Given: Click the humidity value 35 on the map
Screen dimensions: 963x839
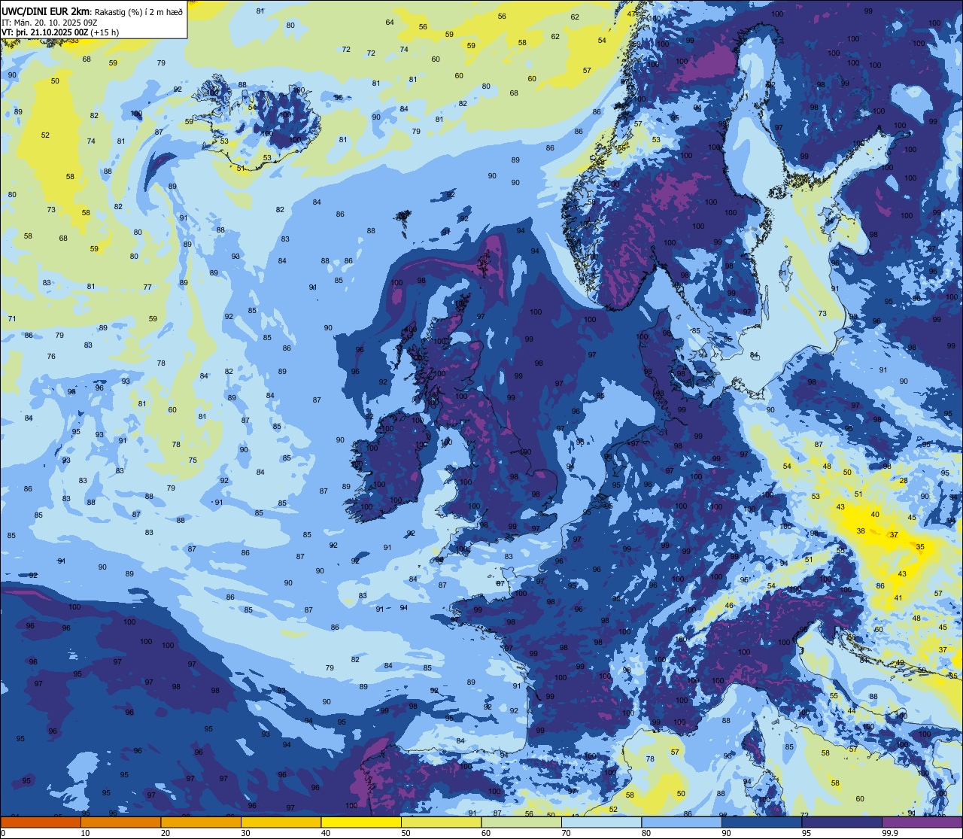Looking at the screenshot, I should point(920,547).
